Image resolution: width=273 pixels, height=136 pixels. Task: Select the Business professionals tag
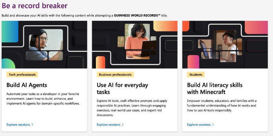tap(115, 75)
